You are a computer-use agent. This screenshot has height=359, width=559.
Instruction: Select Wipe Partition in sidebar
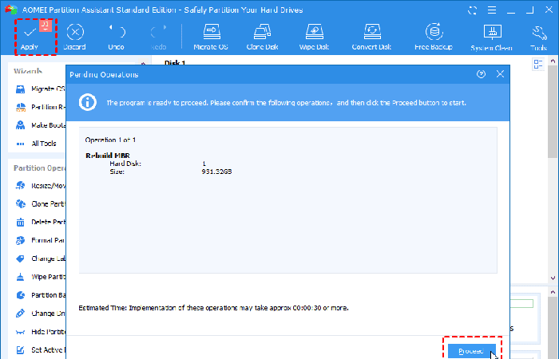[40, 277]
